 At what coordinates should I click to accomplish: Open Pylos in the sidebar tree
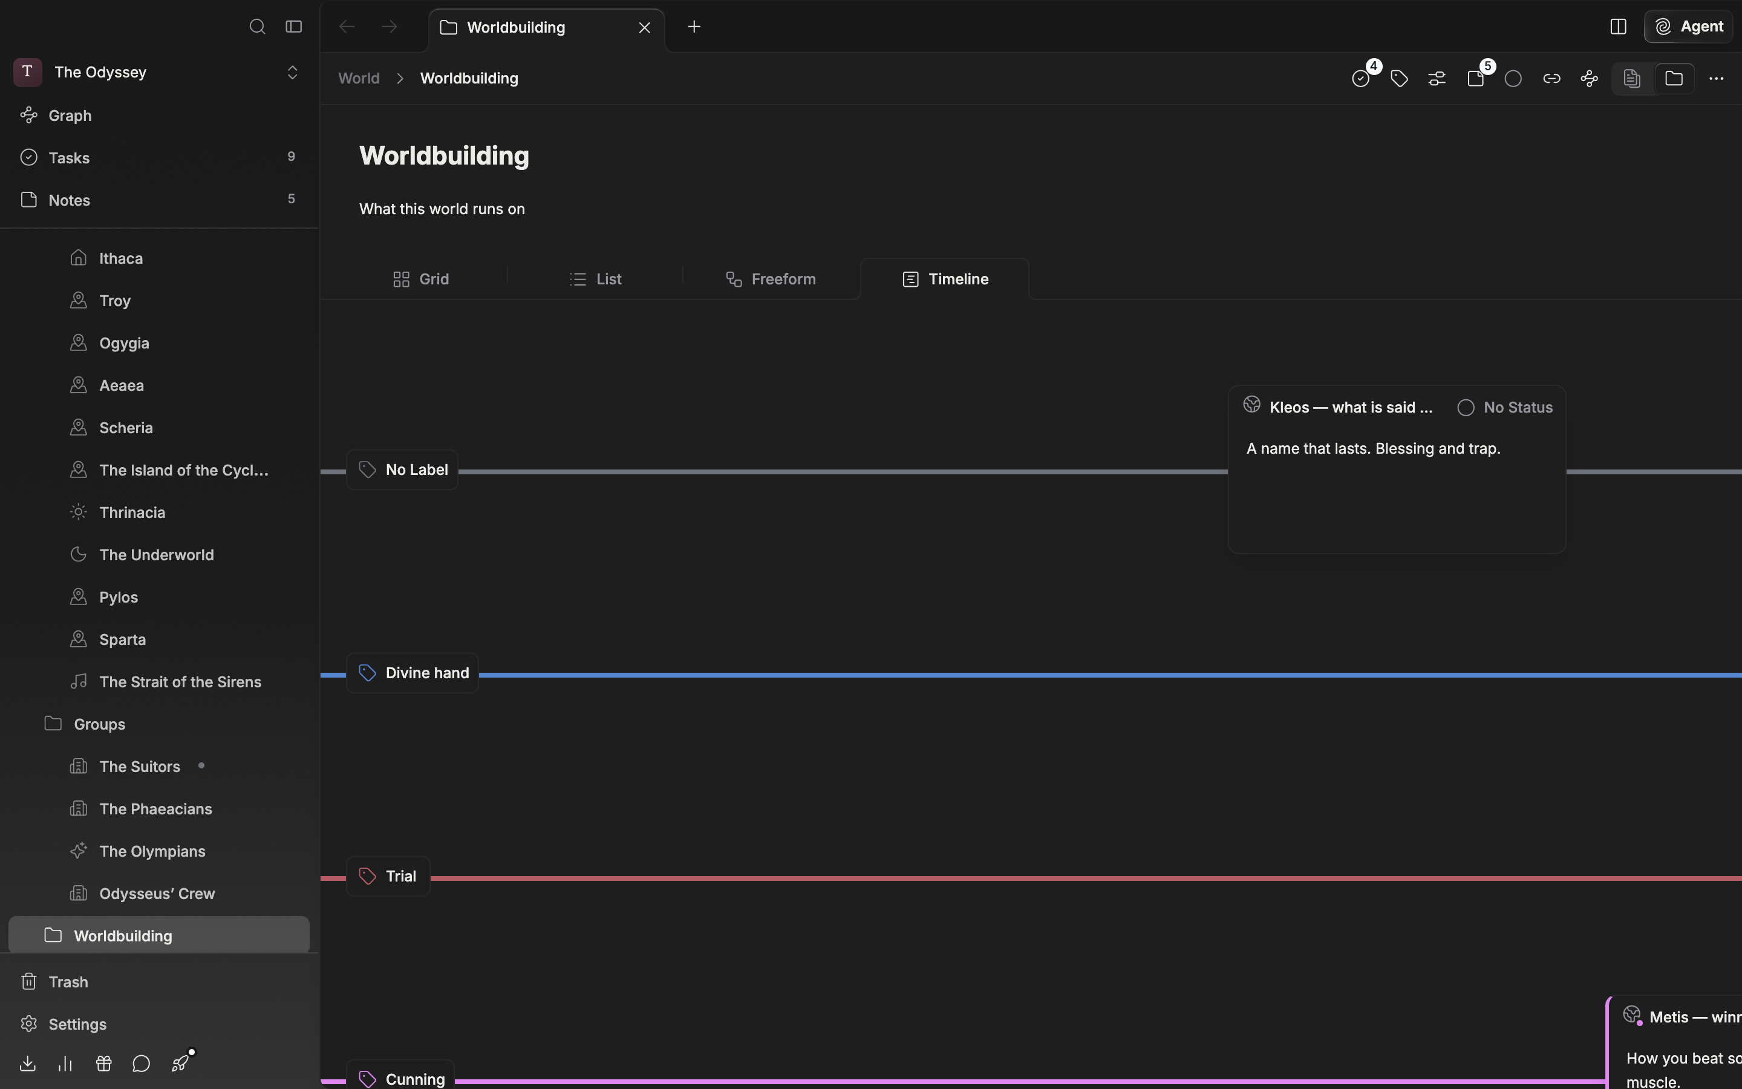click(x=159, y=597)
